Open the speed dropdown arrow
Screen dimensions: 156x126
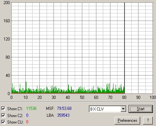(123, 109)
